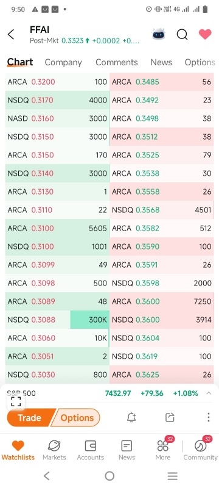Open the News tab at top
Screen dimensions: 219x488
[x=161, y=62]
